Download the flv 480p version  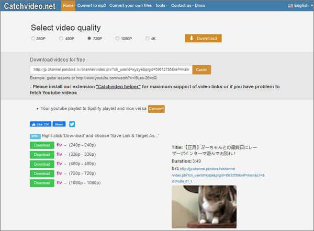coord(42,164)
